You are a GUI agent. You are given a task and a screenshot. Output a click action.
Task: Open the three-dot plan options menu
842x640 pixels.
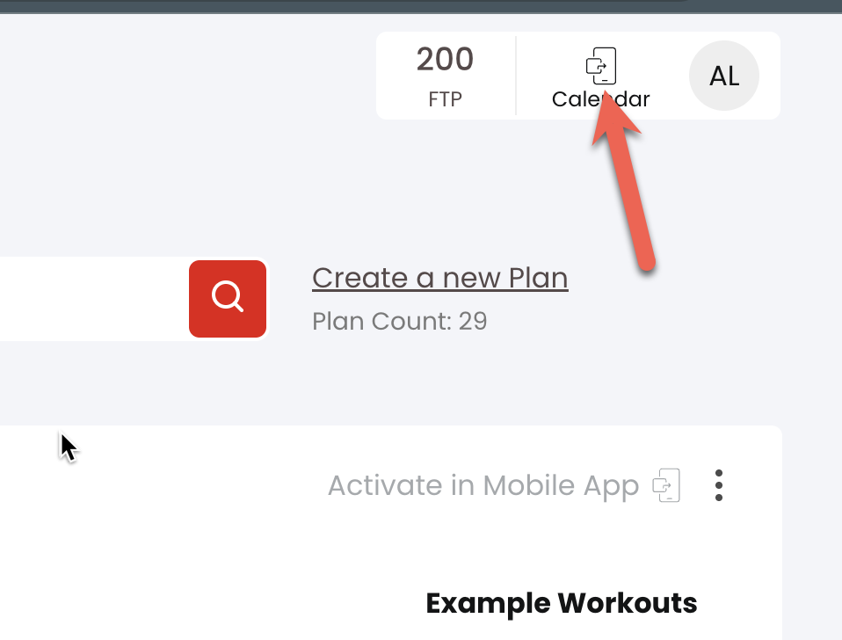[719, 485]
